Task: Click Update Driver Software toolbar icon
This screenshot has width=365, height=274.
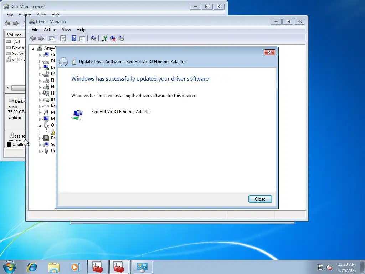Action: (x=104, y=38)
